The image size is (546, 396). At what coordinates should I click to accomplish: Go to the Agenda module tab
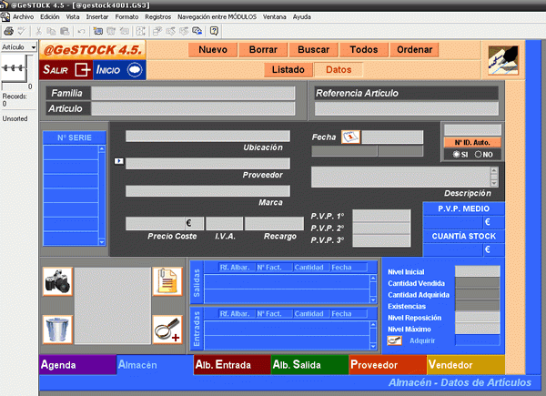coord(77,365)
